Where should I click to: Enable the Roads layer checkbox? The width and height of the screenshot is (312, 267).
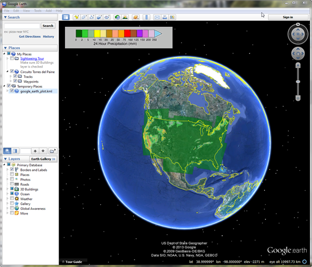pos(12,184)
